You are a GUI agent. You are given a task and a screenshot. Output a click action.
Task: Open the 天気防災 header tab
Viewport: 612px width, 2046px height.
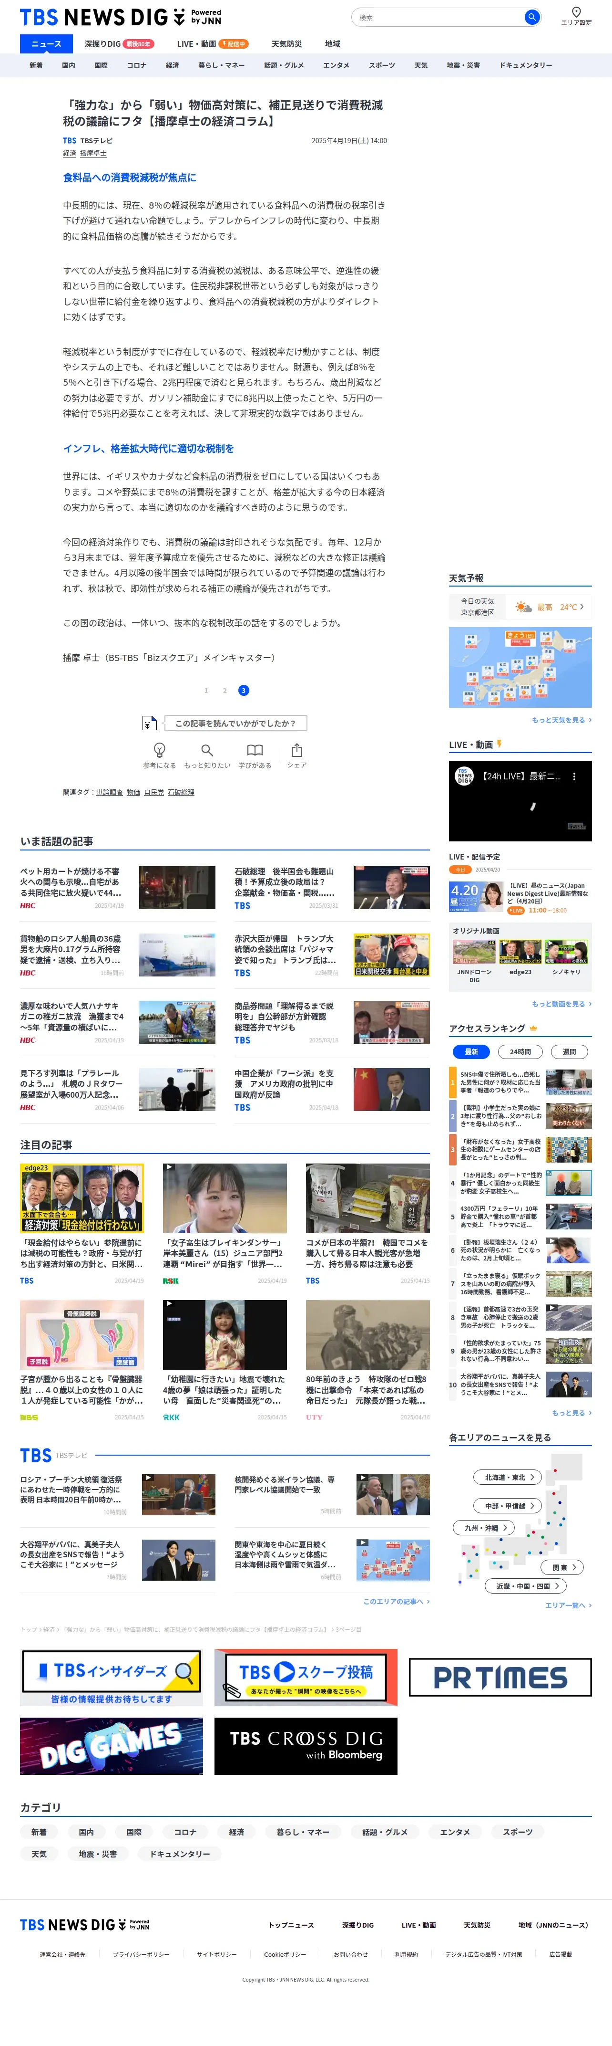286,44
